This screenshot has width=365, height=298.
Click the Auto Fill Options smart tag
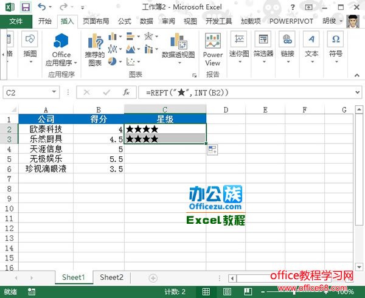click(212, 150)
